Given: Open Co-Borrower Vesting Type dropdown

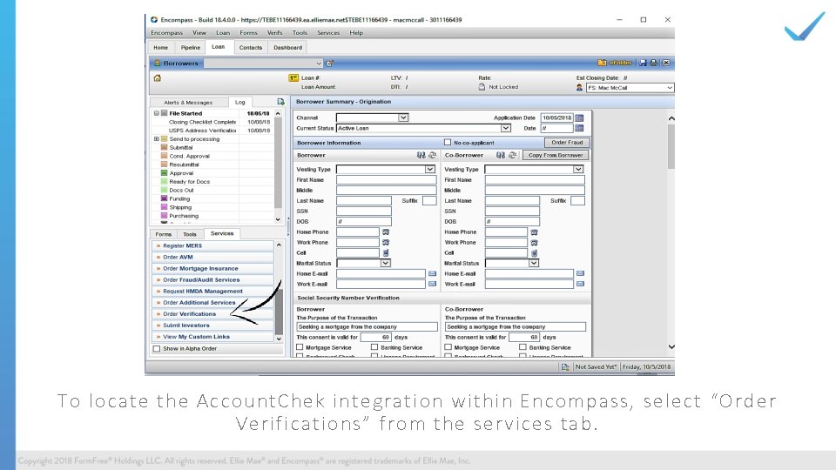Looking at the screenshot, I should tap(578, 170).
